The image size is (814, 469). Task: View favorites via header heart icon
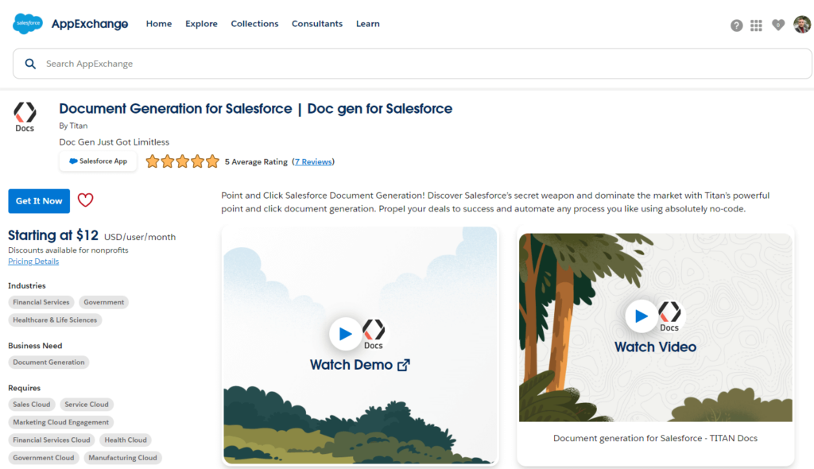[x=777, y=25]
